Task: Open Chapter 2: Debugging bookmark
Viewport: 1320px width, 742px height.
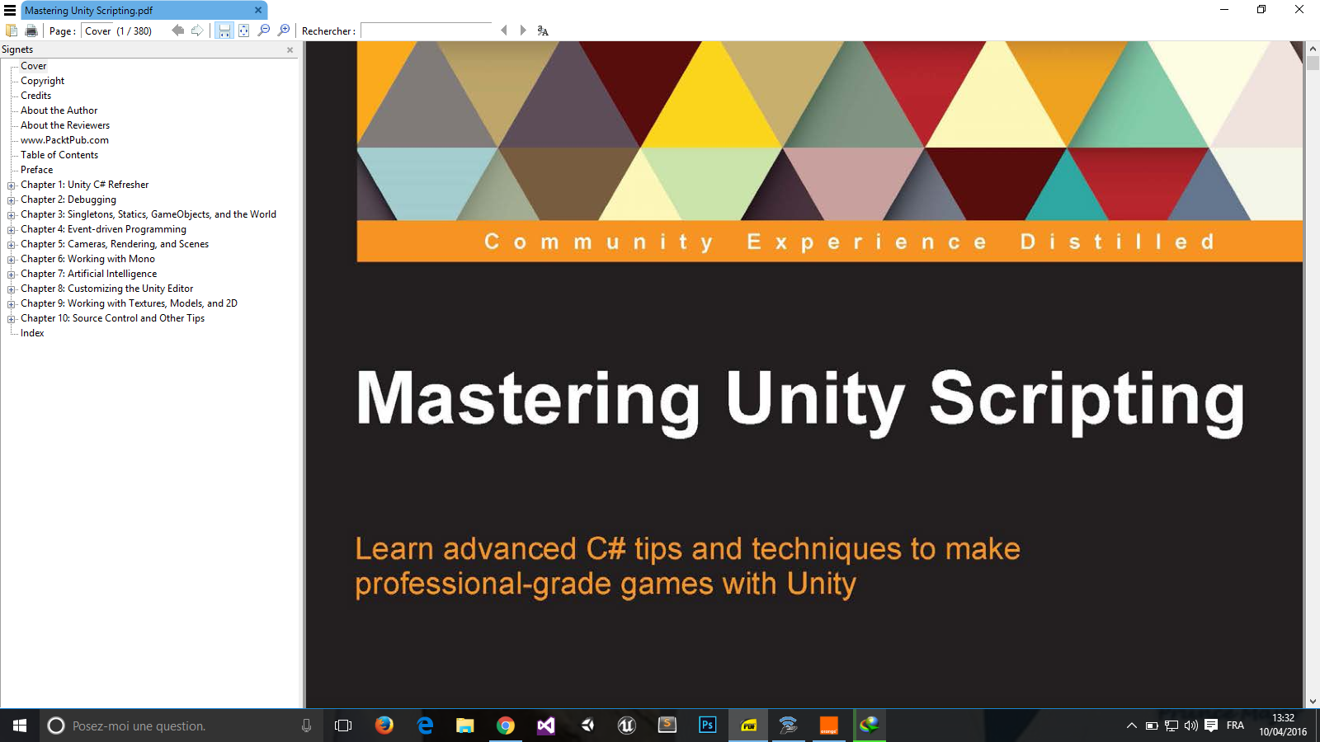Action: coord(68,200)
